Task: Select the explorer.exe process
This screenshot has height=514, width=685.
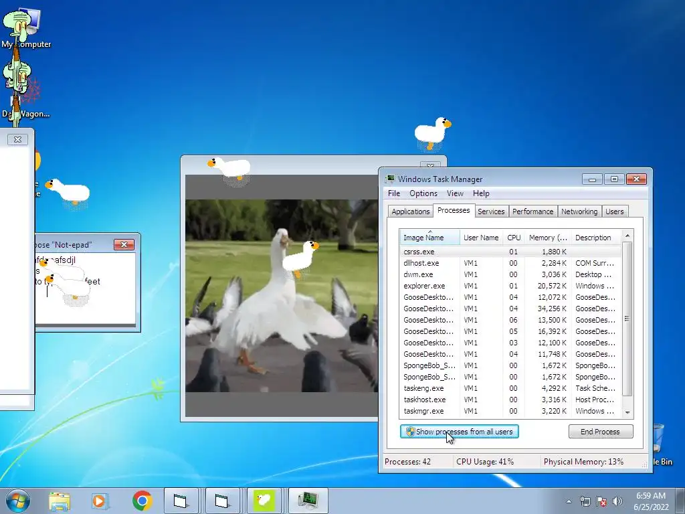Action: tap(510, 286)
